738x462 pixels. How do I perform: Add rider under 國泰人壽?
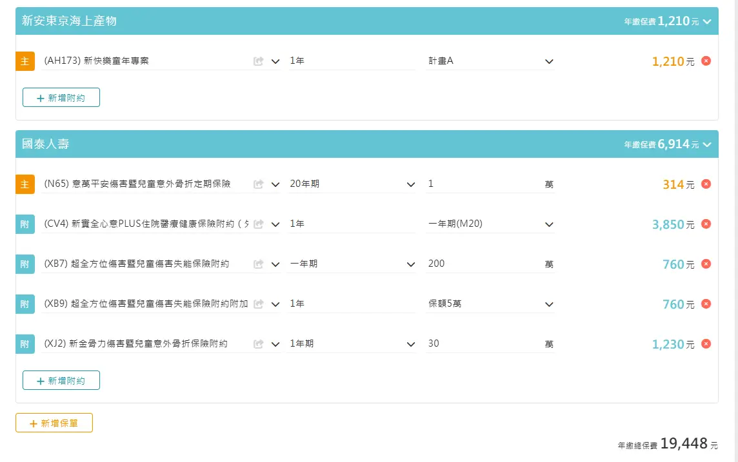tap(61, 380)
